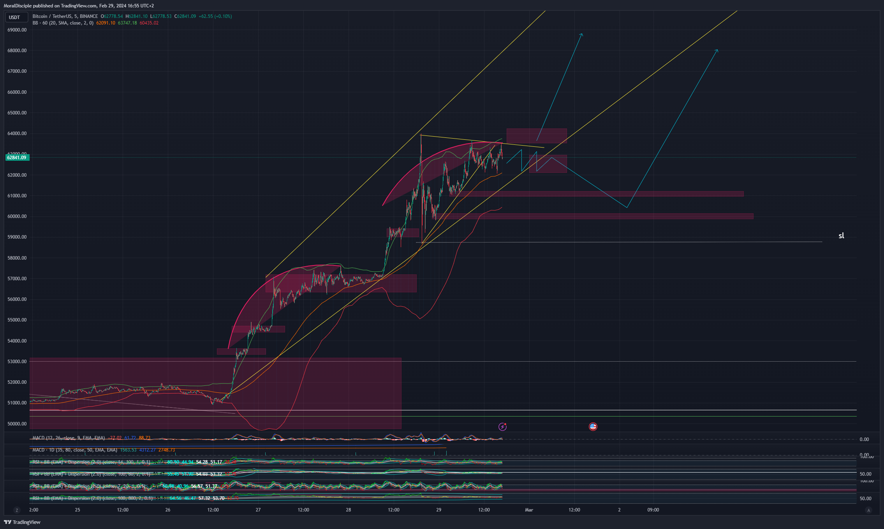Click the 'Mar' date on time axis
The image size is (884, 529).
click(529, 510)
